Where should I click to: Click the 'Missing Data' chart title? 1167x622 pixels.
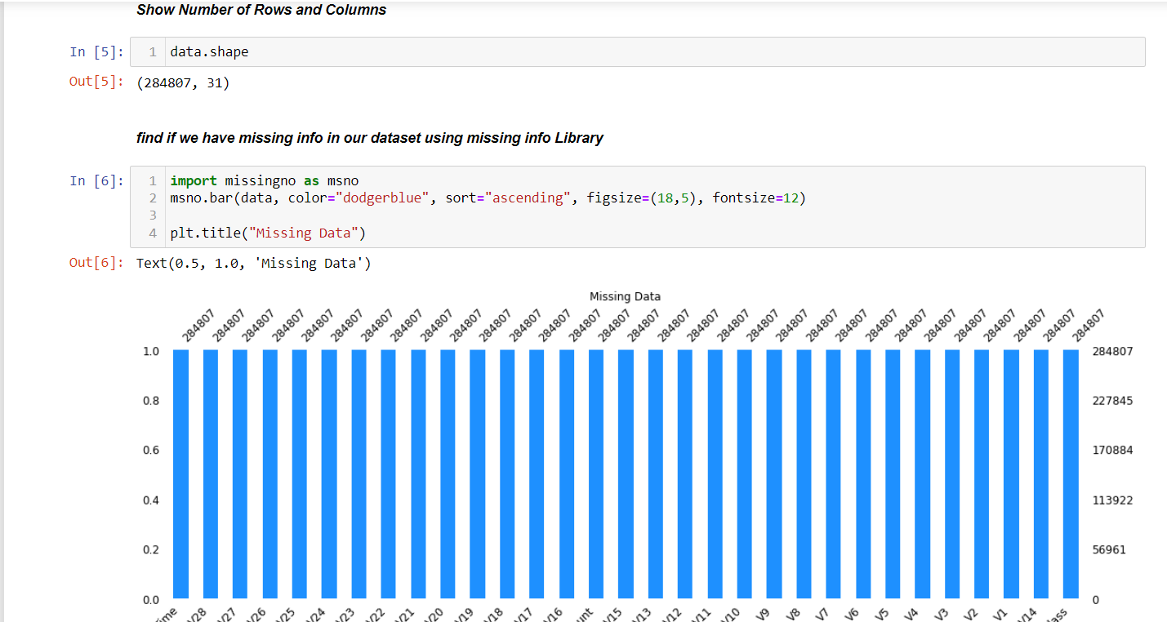point(625,295)
